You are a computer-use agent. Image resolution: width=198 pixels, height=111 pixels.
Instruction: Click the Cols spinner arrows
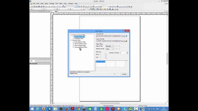coord(106,57)
